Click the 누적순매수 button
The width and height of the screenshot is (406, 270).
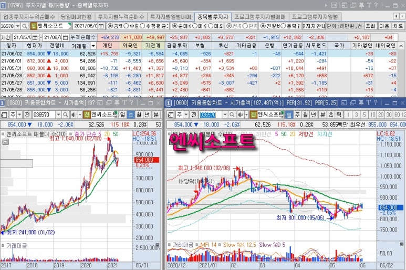pos(83,37)
